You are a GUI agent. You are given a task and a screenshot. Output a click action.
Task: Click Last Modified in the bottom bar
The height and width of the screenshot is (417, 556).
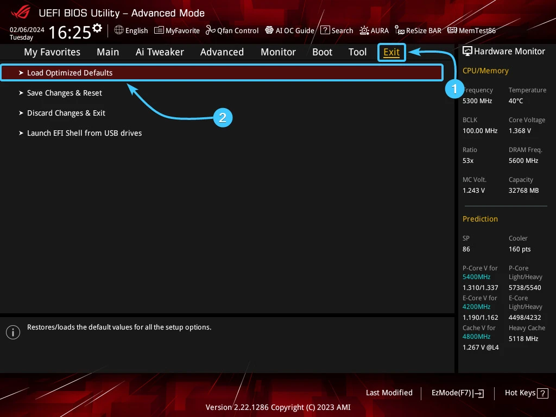point(389,393)
